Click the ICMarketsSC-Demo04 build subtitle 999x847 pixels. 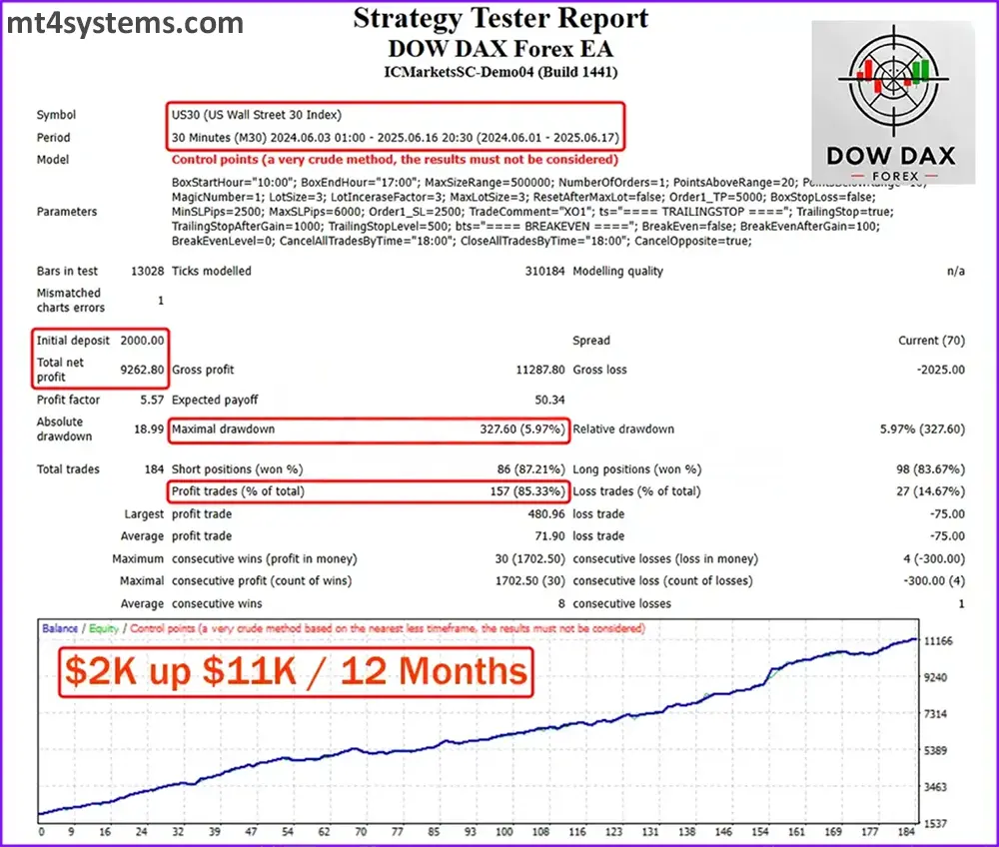(500, 72)
